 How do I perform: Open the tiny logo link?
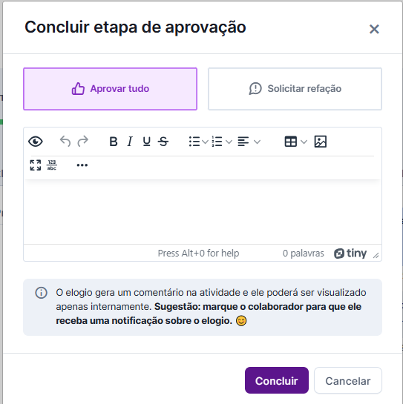tap(350, 254)
